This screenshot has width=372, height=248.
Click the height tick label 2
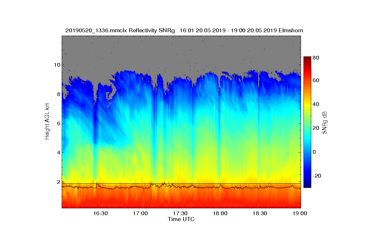coord(58,182)
